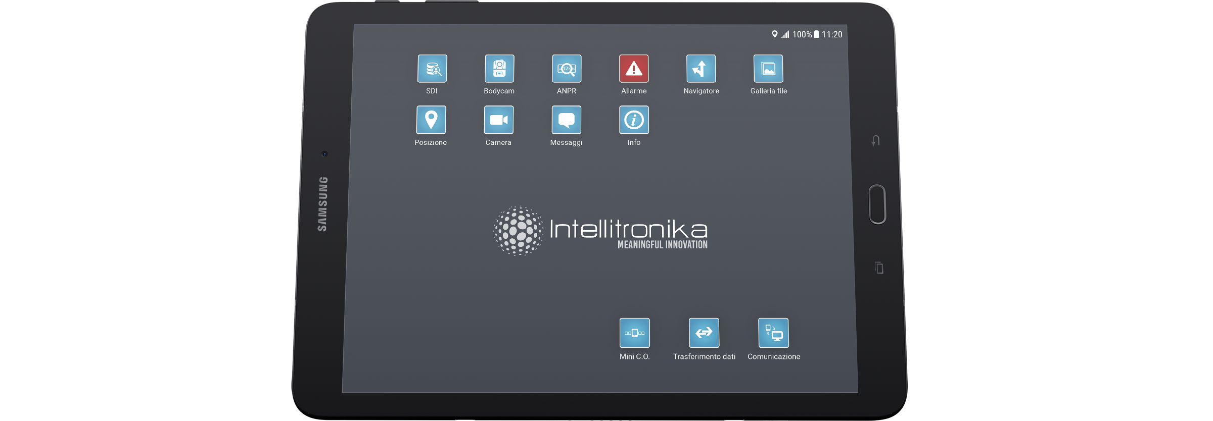The image size is (1213, 421).
Task: Open Galleria file app
Action: coord(768,69)
